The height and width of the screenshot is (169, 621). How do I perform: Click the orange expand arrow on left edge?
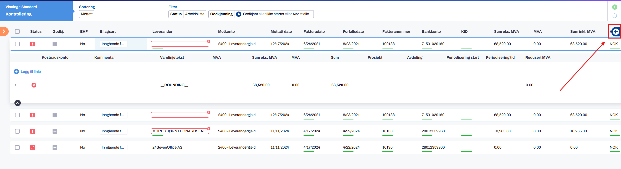(x=4, y=31)
